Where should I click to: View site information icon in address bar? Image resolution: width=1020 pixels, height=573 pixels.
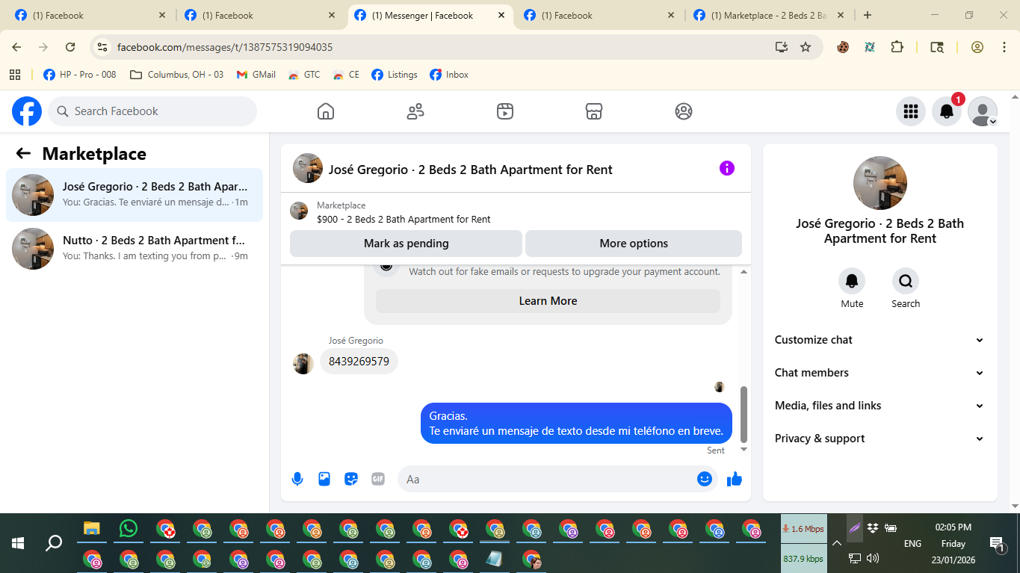[102, 47]
